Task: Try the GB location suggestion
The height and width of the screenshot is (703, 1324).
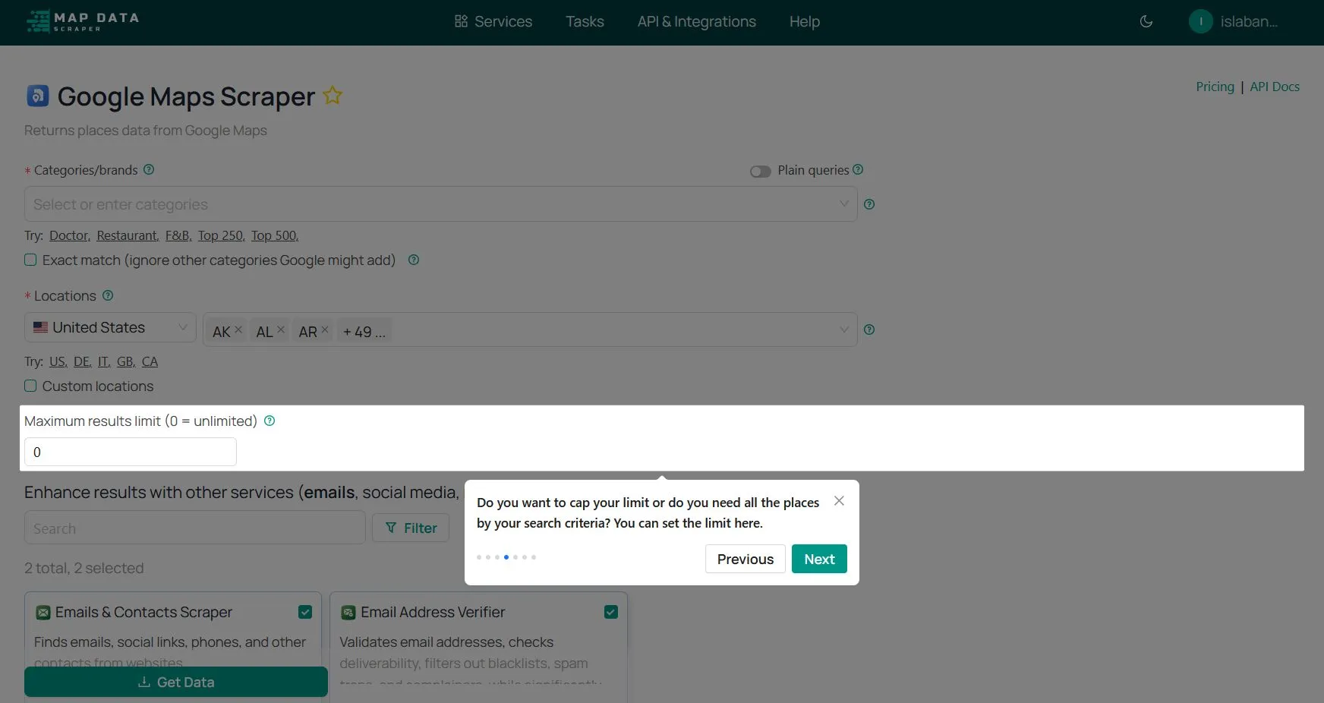Action: point(126,361)
